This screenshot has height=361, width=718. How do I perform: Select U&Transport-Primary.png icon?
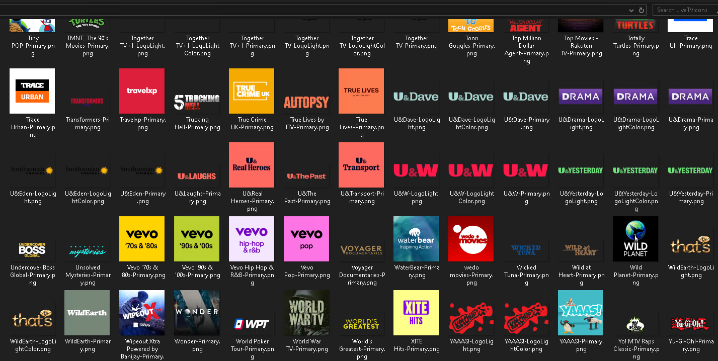(361, 165)
